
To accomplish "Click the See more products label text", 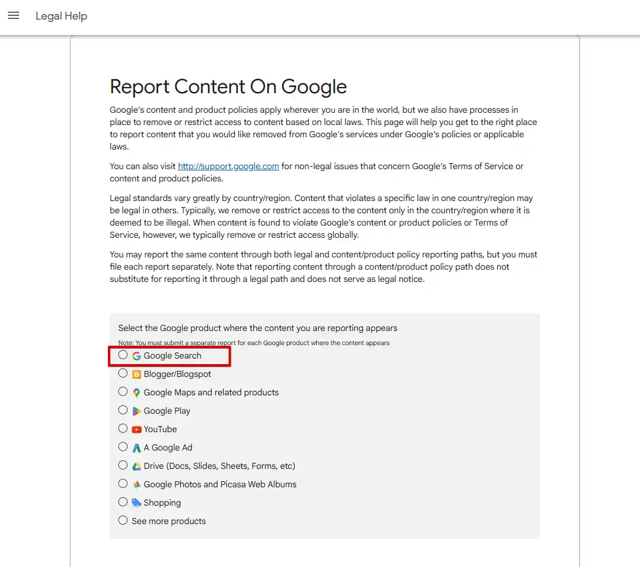I will 169,521.
